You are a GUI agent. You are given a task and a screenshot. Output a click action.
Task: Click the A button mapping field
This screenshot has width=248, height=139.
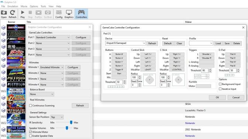tap(119, 54)
